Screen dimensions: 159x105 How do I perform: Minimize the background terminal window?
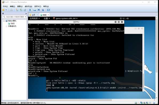click(x=135, y=29)
